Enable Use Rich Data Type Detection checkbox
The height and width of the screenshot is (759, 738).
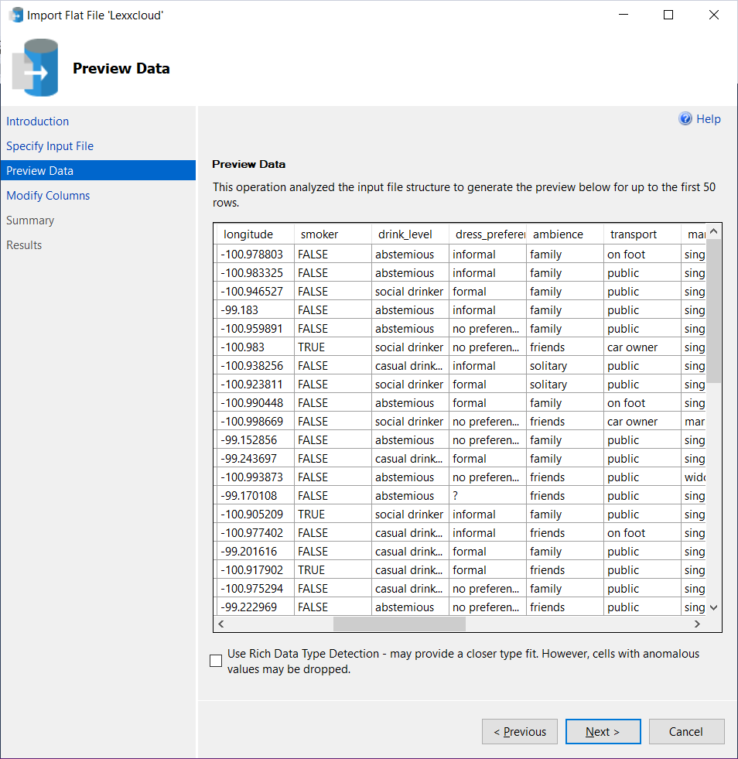pos(216,661)
